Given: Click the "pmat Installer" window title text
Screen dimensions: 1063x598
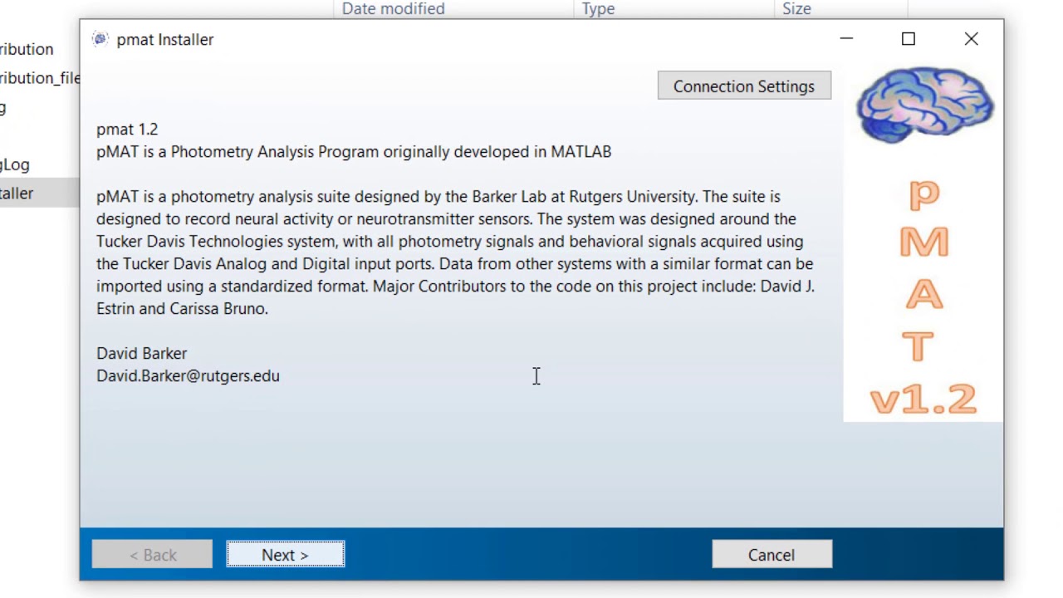Looking at the screenshot, I should coord(165,40).
